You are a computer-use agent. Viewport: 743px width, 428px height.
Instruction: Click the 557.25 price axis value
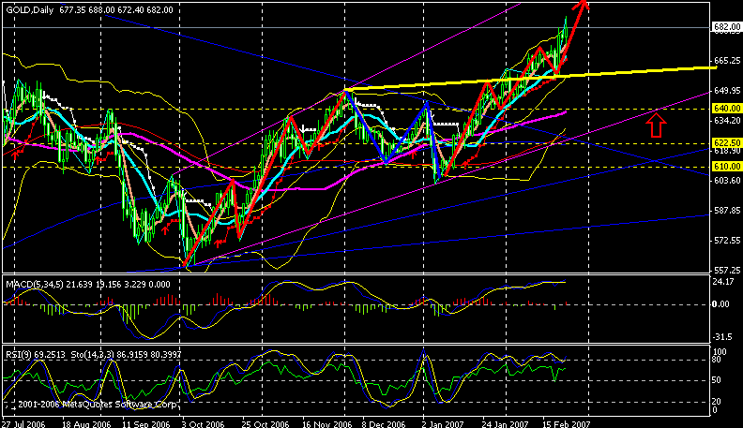tap(723, 270)
